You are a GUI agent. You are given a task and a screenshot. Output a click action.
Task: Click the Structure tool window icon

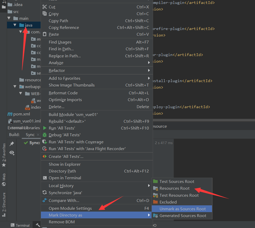(4, 215)
